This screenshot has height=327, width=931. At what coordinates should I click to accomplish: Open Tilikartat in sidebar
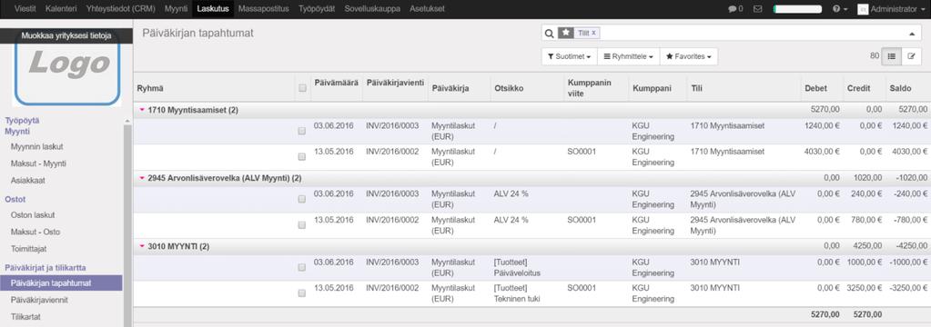(25, 316)
